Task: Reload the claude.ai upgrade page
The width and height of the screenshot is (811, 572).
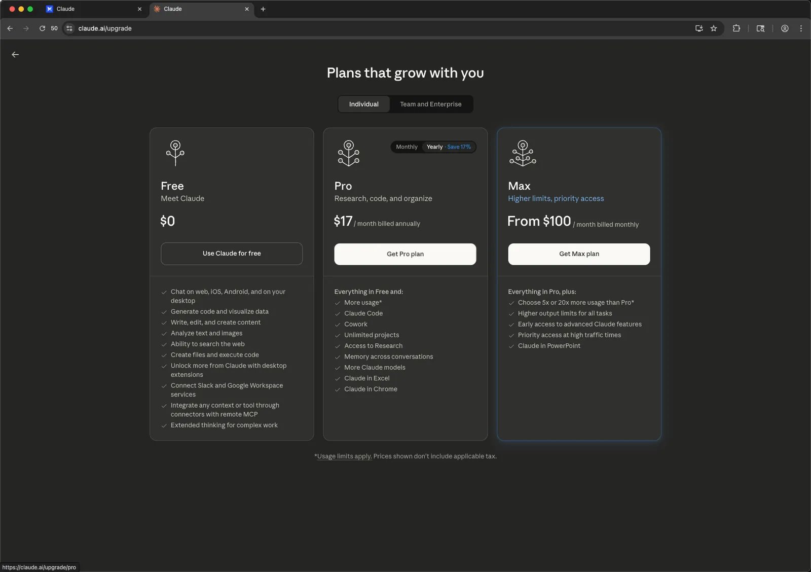Action: pyautogui.click(x=42, y=28)
